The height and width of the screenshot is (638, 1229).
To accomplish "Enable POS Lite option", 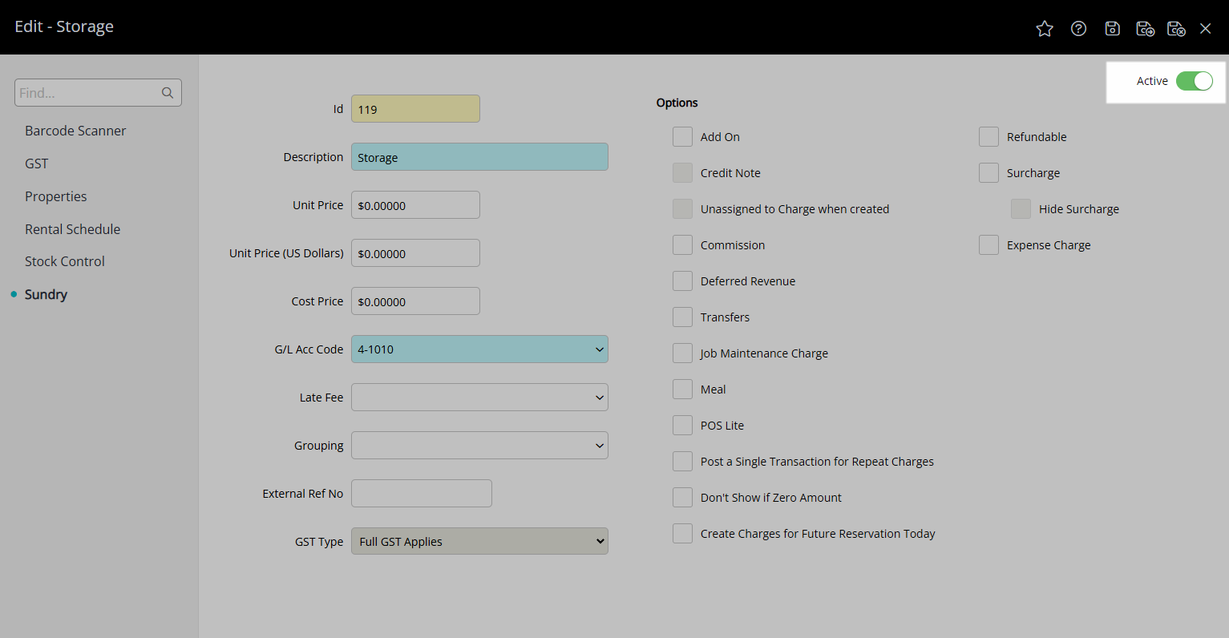I will [682, 426].
